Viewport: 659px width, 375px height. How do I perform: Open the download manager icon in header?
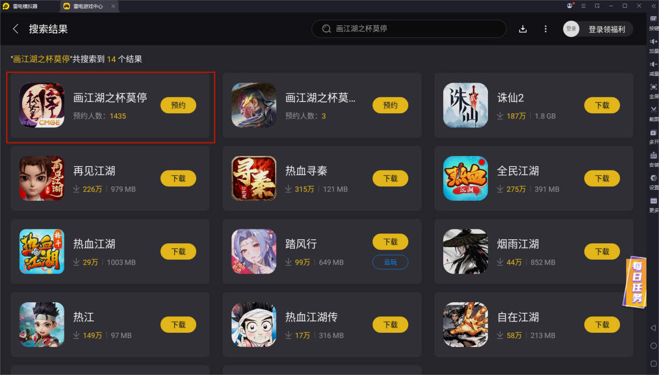click(523, 29)
